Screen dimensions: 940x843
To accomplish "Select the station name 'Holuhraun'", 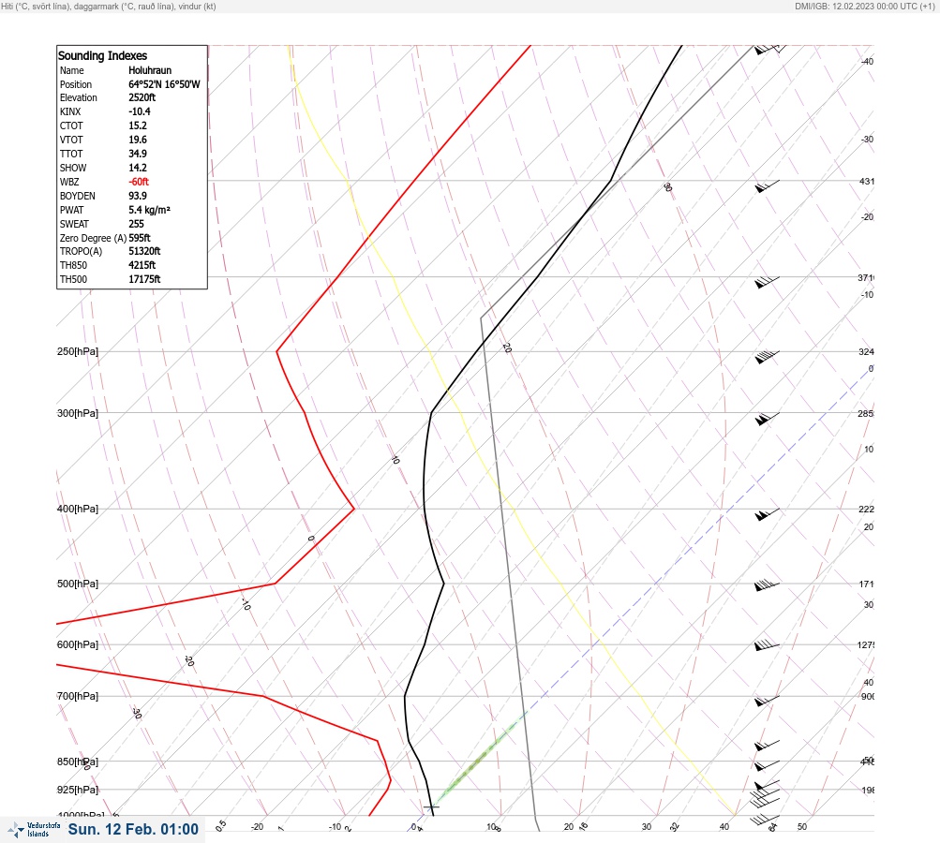I will 150,70.
